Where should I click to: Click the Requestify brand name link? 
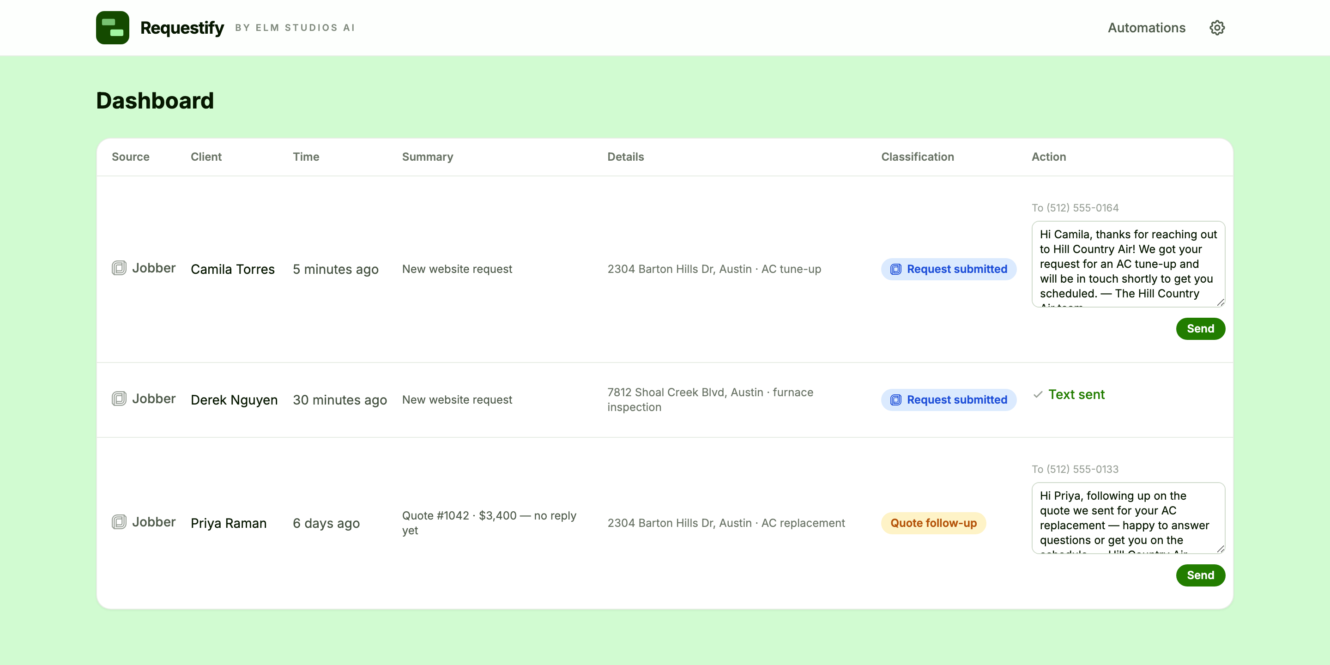[182, 27]
